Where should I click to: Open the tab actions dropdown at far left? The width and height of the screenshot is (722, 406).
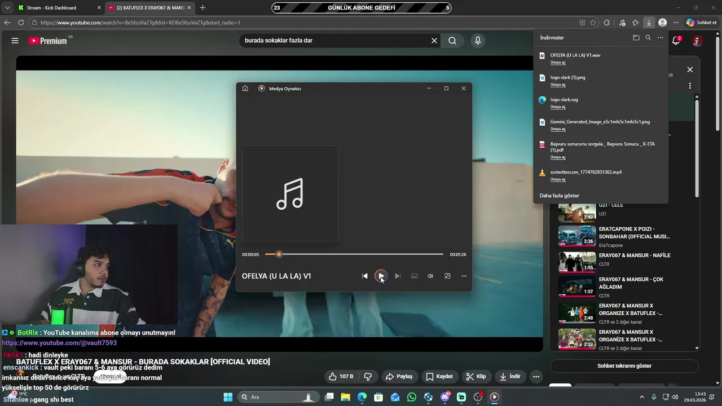tap(7, 8)
